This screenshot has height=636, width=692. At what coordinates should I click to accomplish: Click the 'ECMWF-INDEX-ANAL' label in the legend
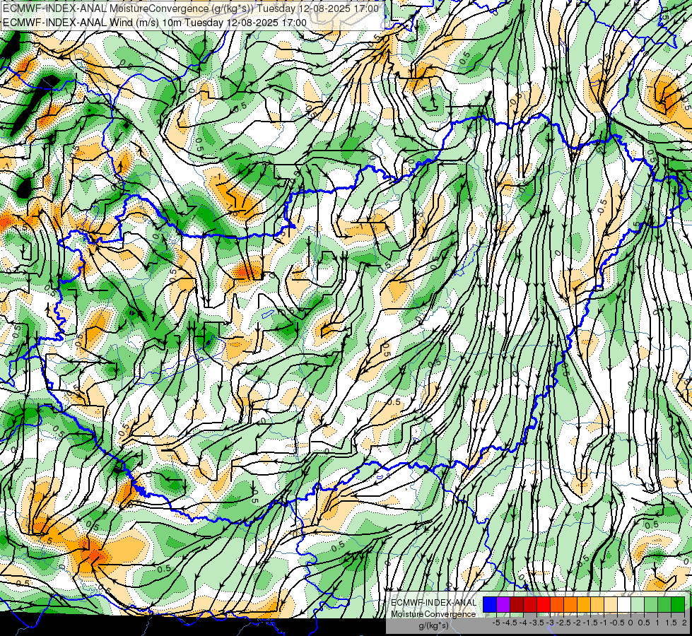(x=434, y=603)
